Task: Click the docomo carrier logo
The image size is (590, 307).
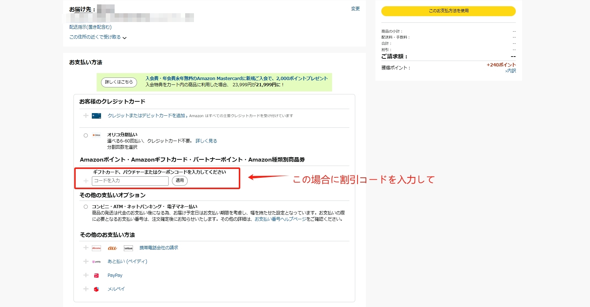Action: point(96,248)
